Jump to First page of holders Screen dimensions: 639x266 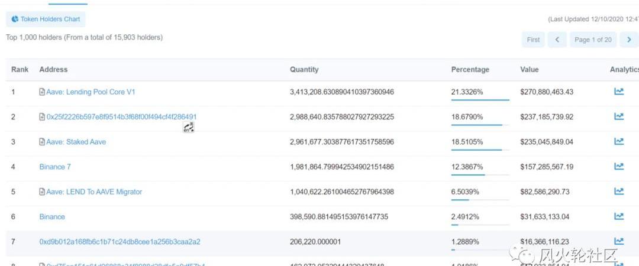(x=533, y=40)
